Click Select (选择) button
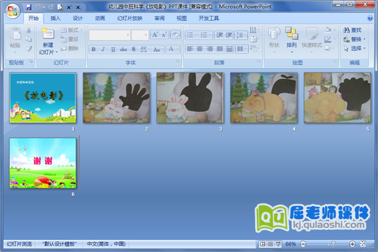This screenshot has width=378, height=252. pos(354,49)
